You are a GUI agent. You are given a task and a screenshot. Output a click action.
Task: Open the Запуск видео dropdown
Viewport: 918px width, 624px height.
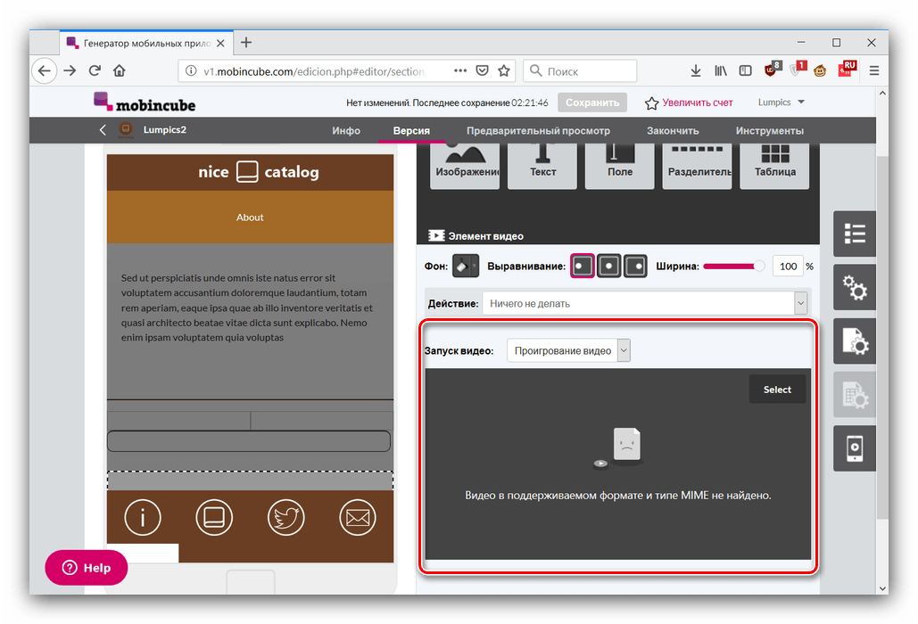pos(568,350)
